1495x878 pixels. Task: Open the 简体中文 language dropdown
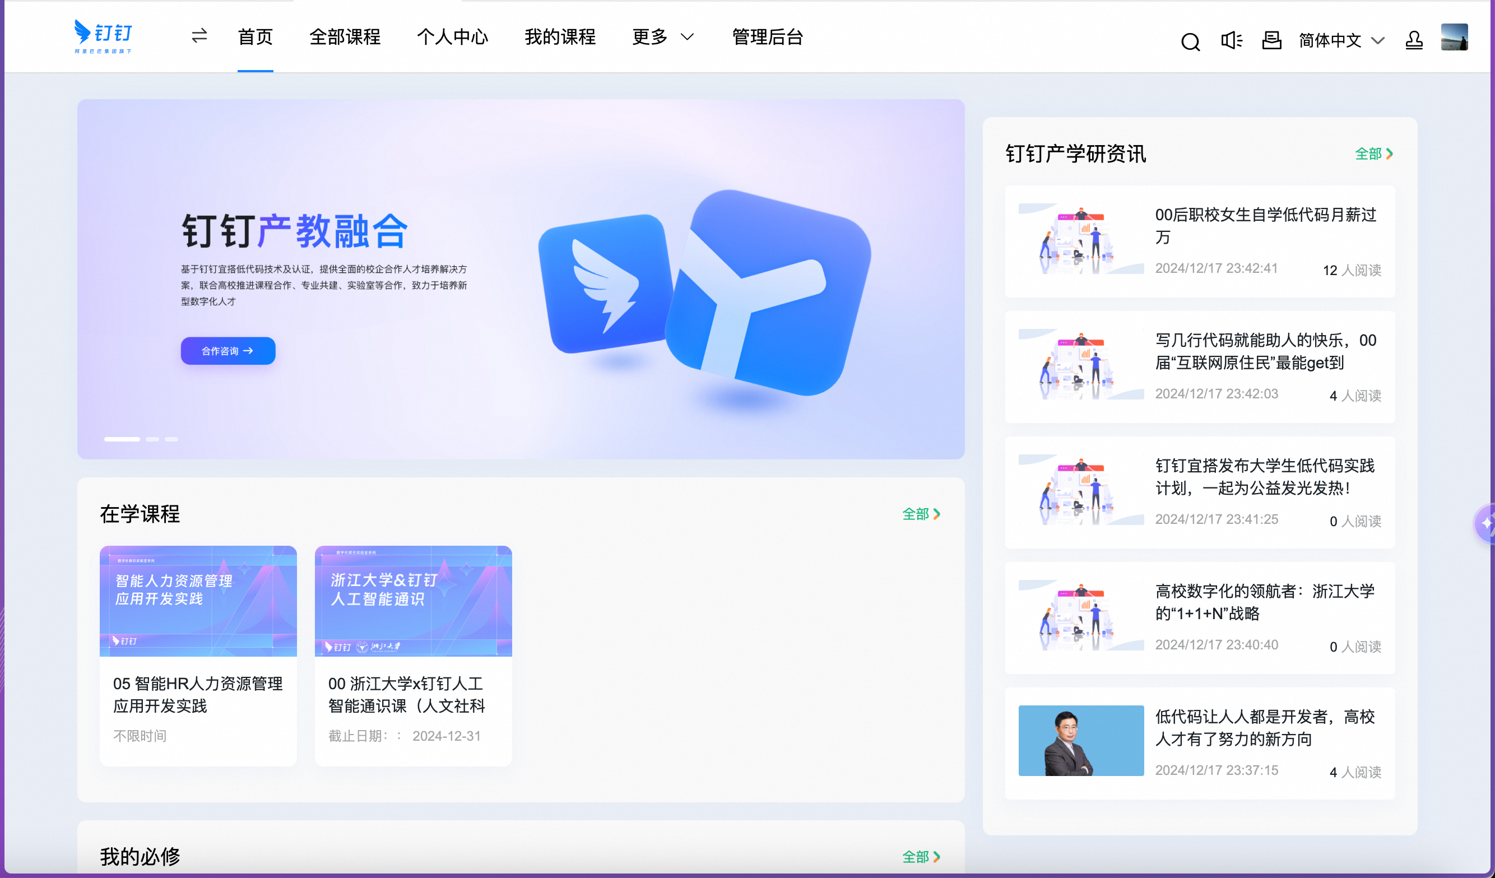[1341, 40]
